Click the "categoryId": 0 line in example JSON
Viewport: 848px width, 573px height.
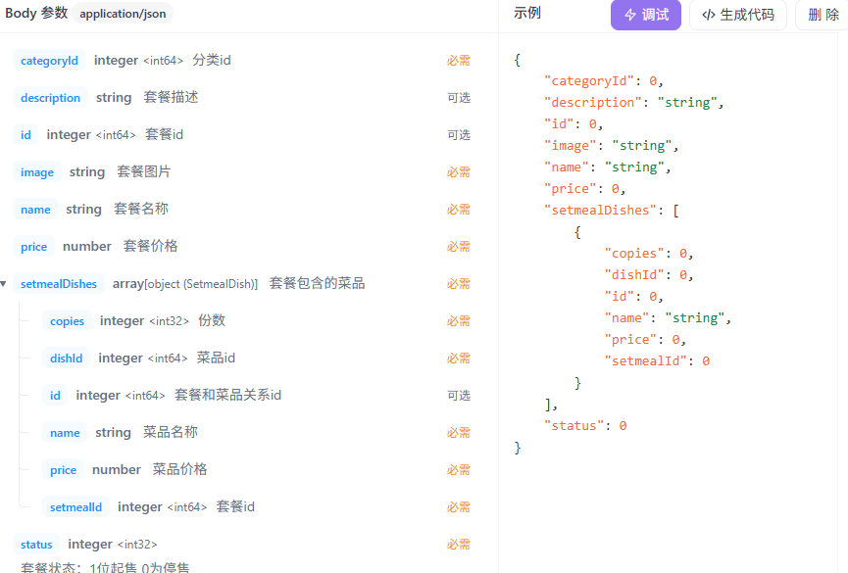point(604,81)
